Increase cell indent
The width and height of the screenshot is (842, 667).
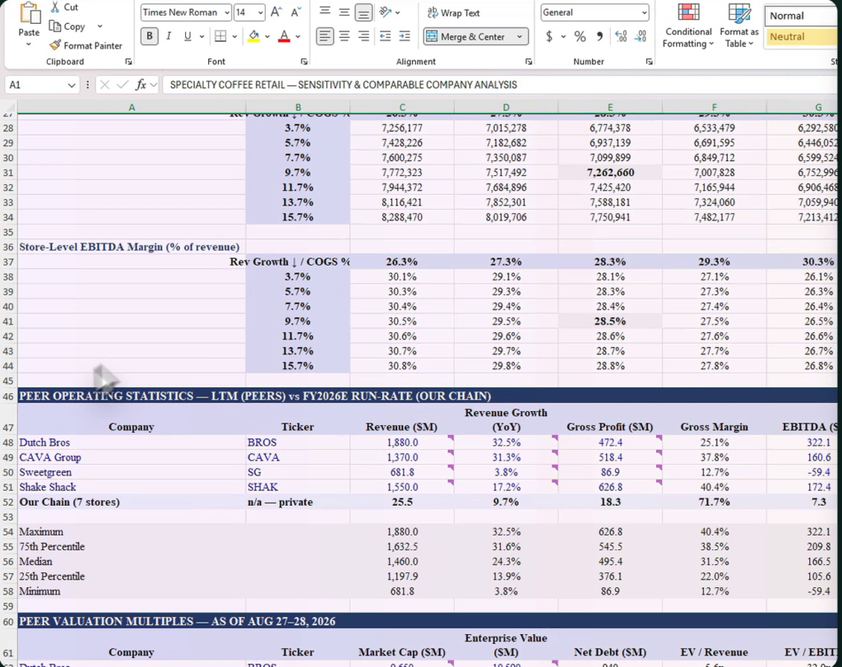[x=405, y=36]
